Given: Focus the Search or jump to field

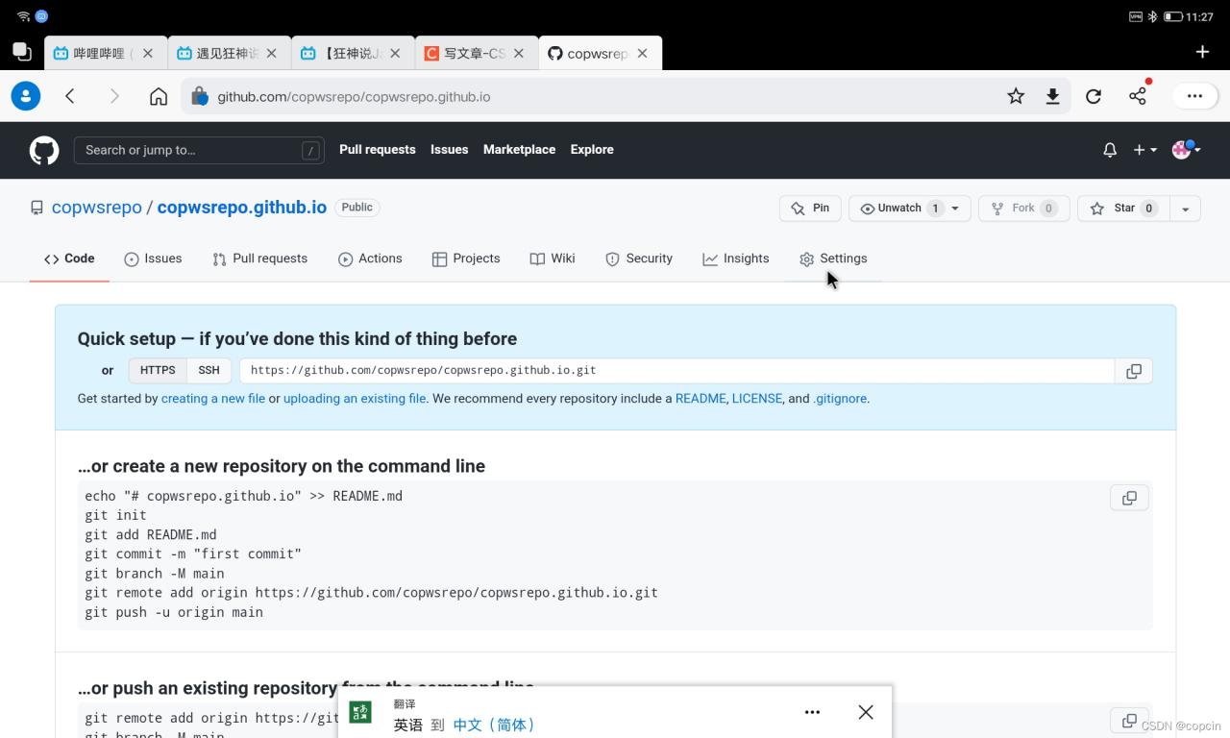Looking at the screenshot, I should [199, 150].
